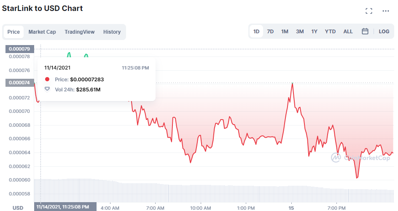Choose the 1Y time range
The width and height of the screenshot is (398, 211).
[x=314, y=32]
